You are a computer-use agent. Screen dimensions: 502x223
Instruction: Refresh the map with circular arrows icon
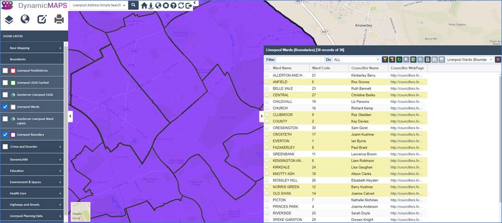[181, 5]
